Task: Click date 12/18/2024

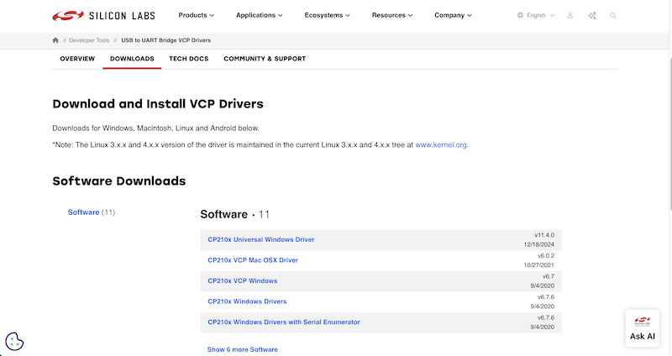Action: click(538, 244)
